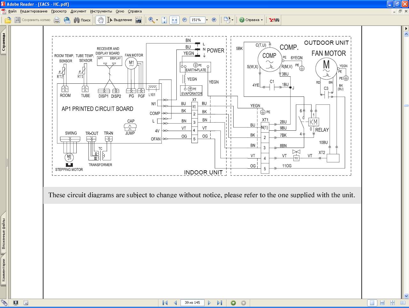Click the zoom percentage field showing 151%
This screenshot has width=409, height=308.
point(197,20)
